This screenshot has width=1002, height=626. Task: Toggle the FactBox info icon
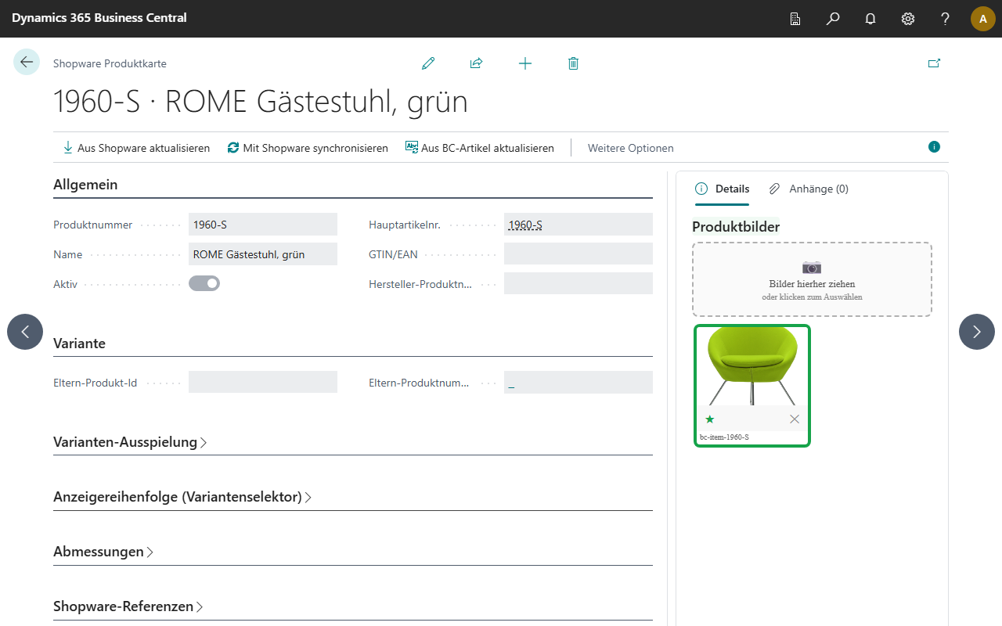(934, 146)
